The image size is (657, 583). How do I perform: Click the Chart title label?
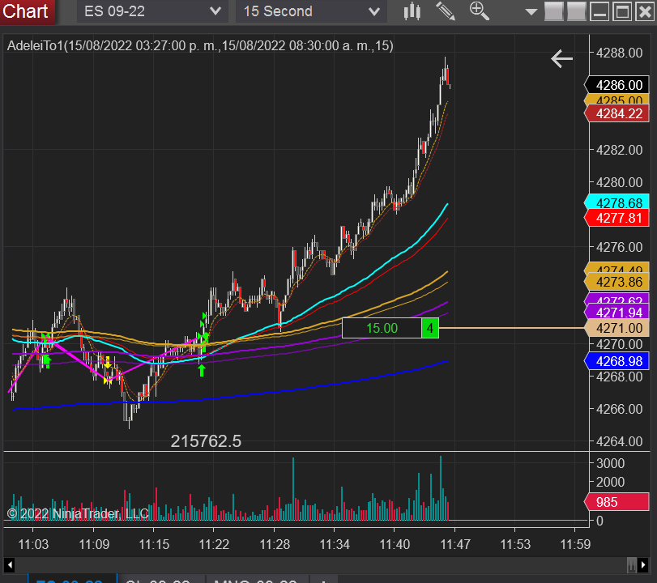(x=25, y=11)
